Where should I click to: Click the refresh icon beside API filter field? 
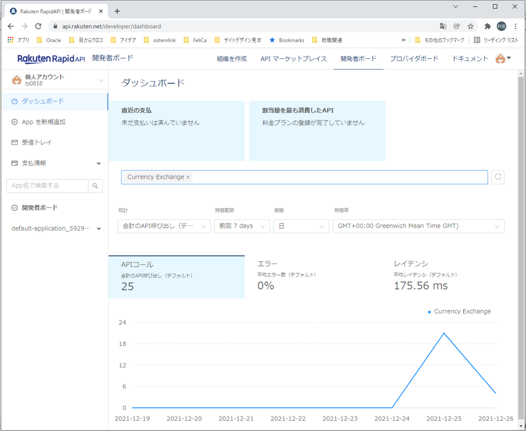(498, 177)
